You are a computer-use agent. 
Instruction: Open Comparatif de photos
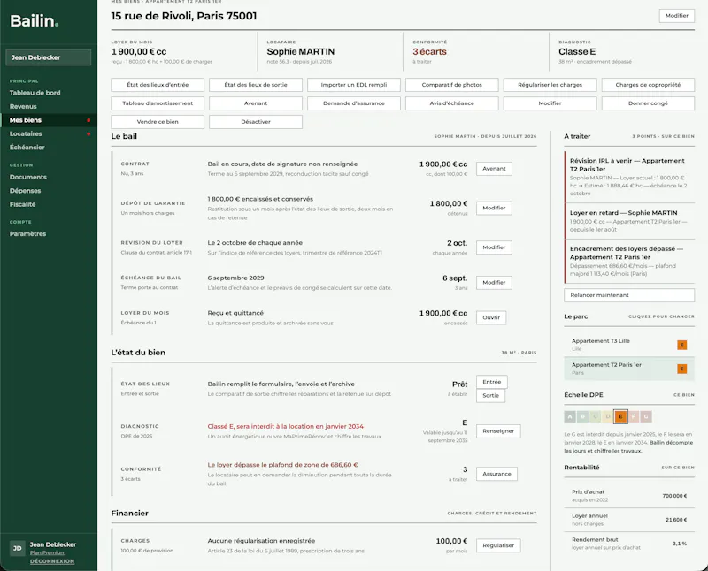(452, 85)
